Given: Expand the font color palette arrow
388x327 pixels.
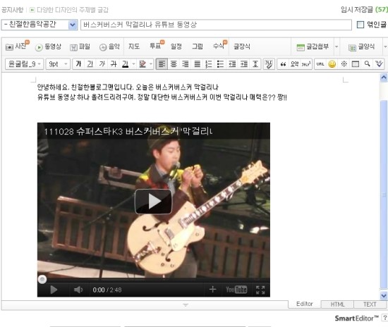Looking at the screenshot, I should (x=133, y=64).
